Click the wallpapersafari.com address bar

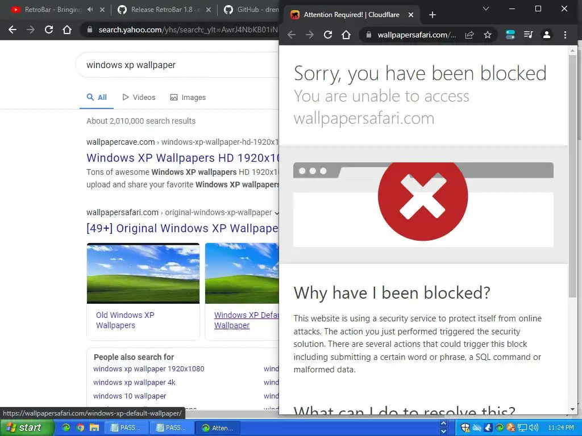pyautogui.click(x=417, y=35)
